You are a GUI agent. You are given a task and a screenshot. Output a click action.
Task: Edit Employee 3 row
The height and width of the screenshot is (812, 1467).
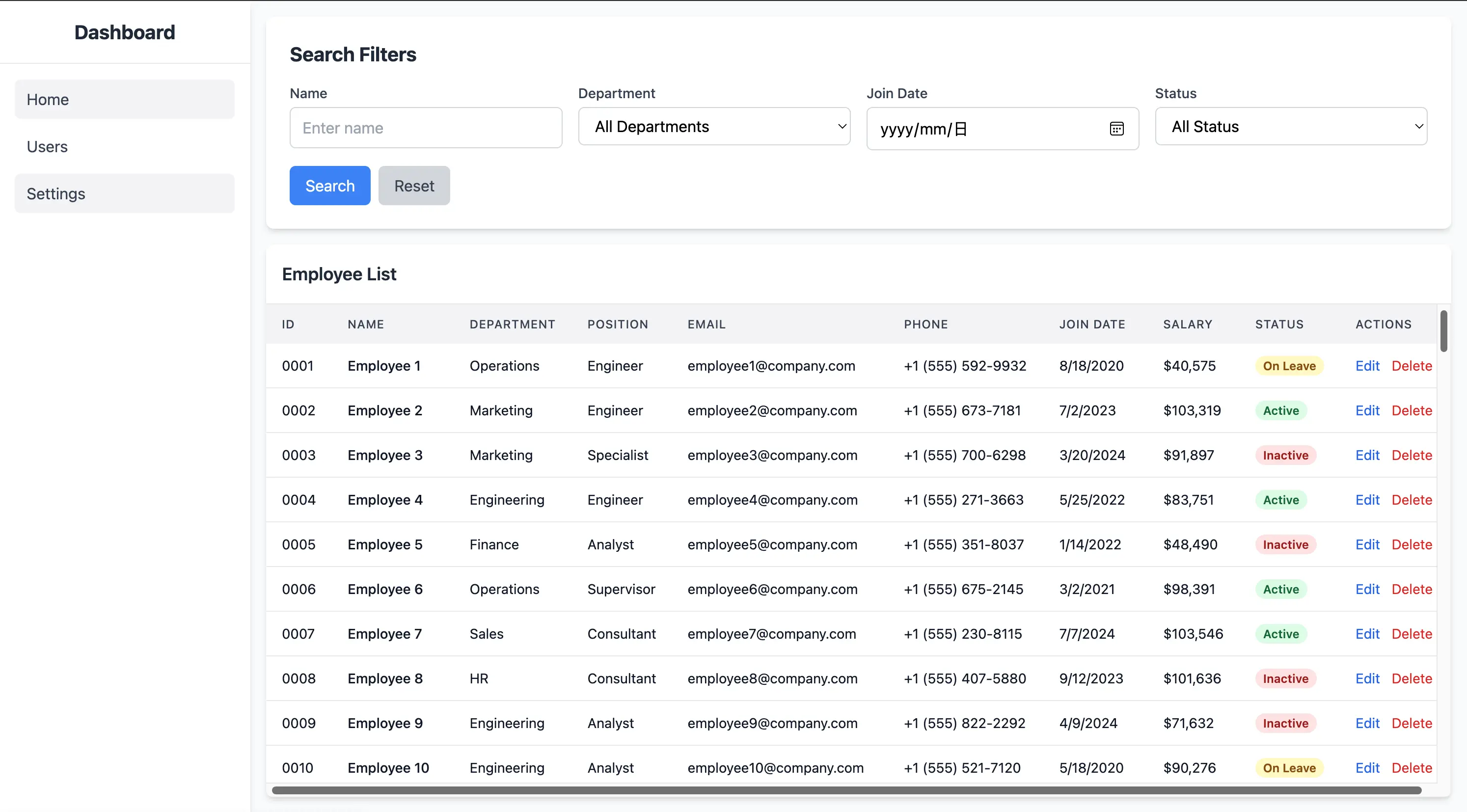[1367, 455]
